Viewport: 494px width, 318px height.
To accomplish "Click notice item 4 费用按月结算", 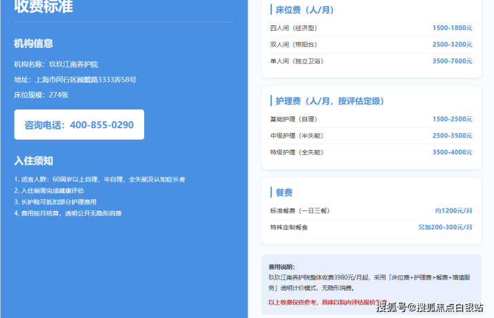I will 67,213.
